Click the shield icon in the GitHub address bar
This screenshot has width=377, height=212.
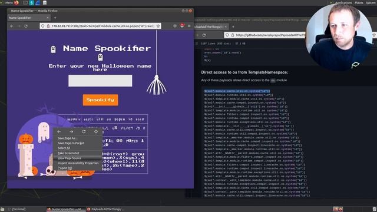[227, 35]
